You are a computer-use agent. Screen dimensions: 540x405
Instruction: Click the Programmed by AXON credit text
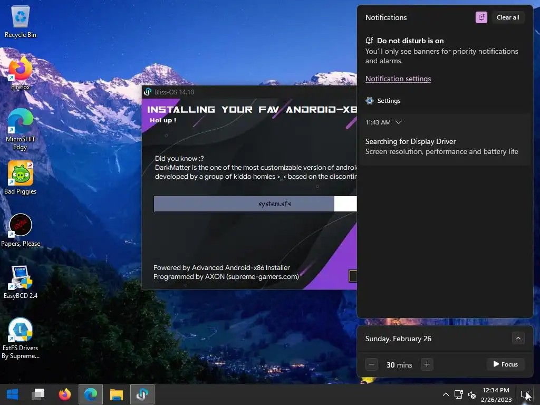coord(226,276)
